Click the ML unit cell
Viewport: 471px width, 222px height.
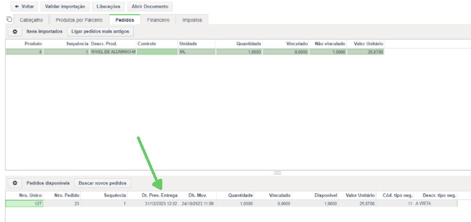[x=197, y=52]
